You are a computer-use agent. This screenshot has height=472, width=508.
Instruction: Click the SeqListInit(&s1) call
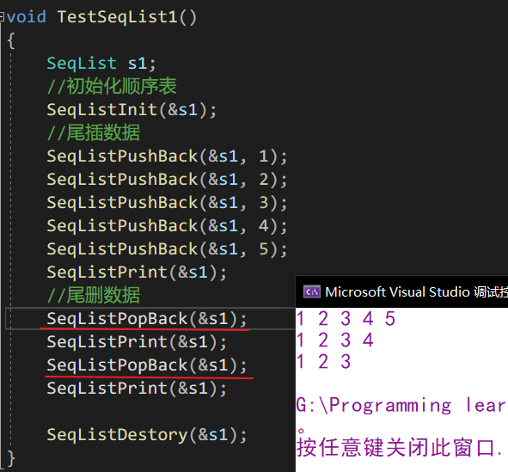[x=132, y=109]
